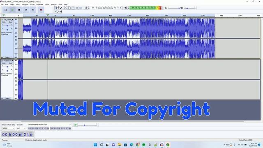This screenshot has width=263, height=148.
Task: Click the Play-at-Speed green button
Action: tap(76, 125)
